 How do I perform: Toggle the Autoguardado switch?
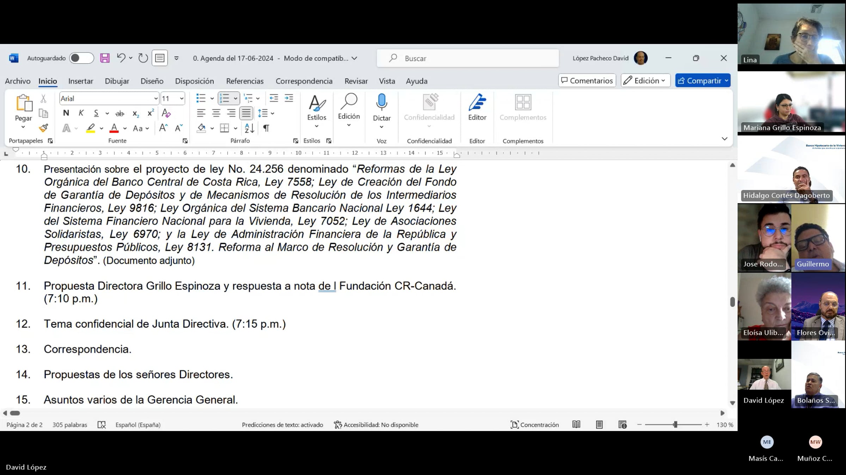click(81, 58)
